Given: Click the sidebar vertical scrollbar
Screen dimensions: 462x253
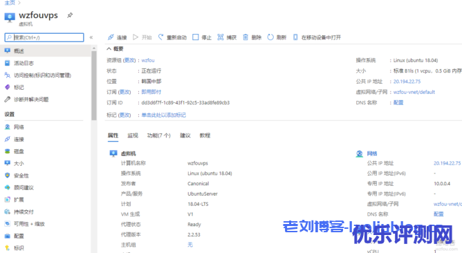Looking at the screenshot, I should coord(94,86).
